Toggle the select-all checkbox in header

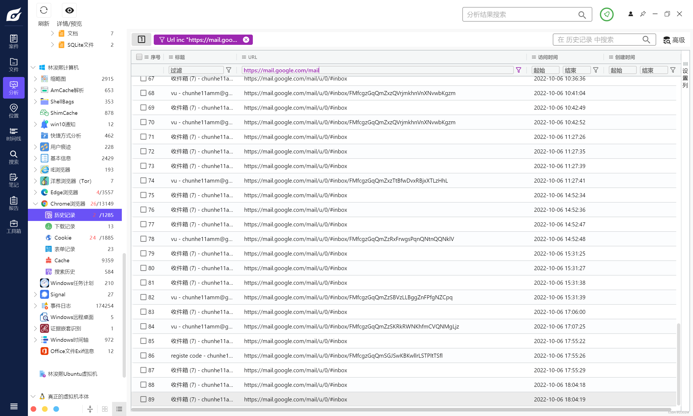click(139, 57)
